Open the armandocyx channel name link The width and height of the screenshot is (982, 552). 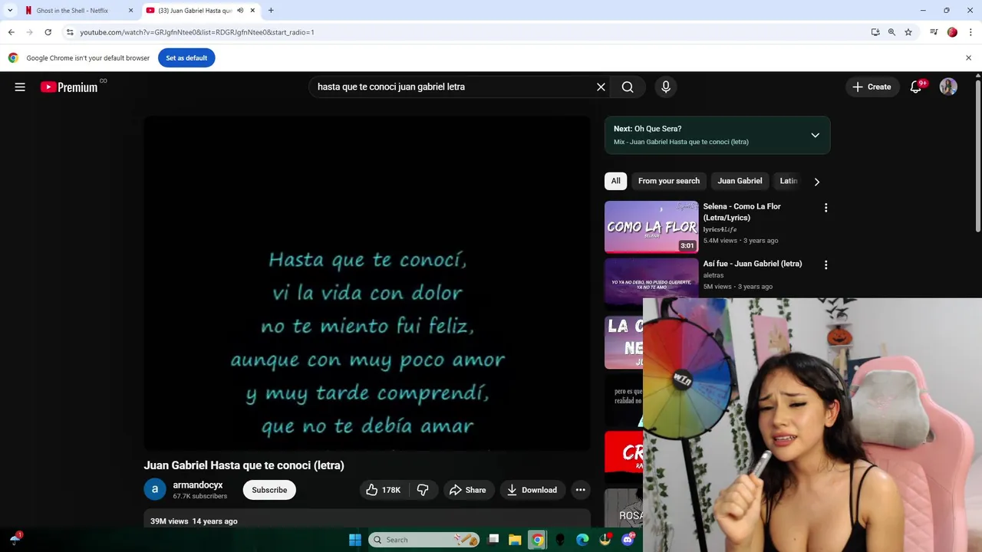tap(198, 485)
